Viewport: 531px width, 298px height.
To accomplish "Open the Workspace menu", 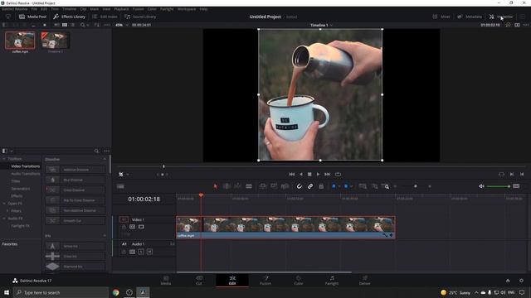I will (187, 9).
